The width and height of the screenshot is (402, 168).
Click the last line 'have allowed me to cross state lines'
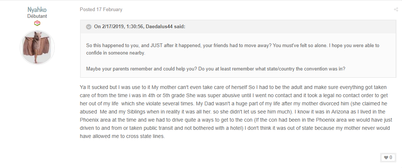tap(122, 136)
